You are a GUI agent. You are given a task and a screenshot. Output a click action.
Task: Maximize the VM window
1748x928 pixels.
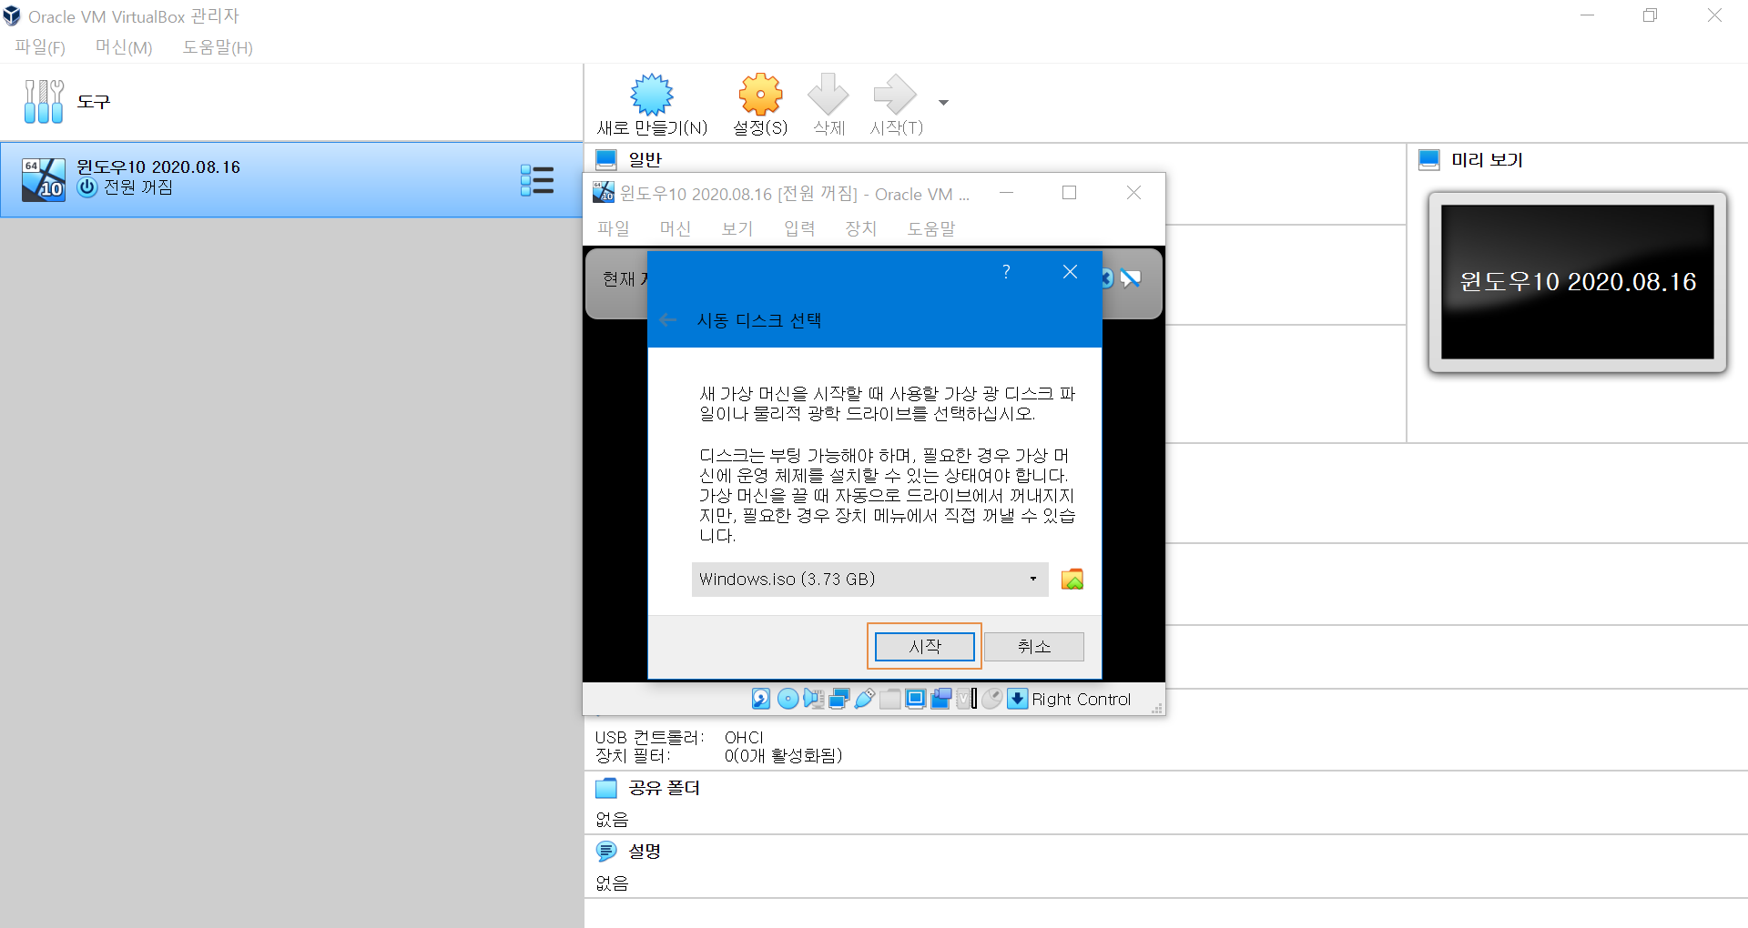(1070, 193)
